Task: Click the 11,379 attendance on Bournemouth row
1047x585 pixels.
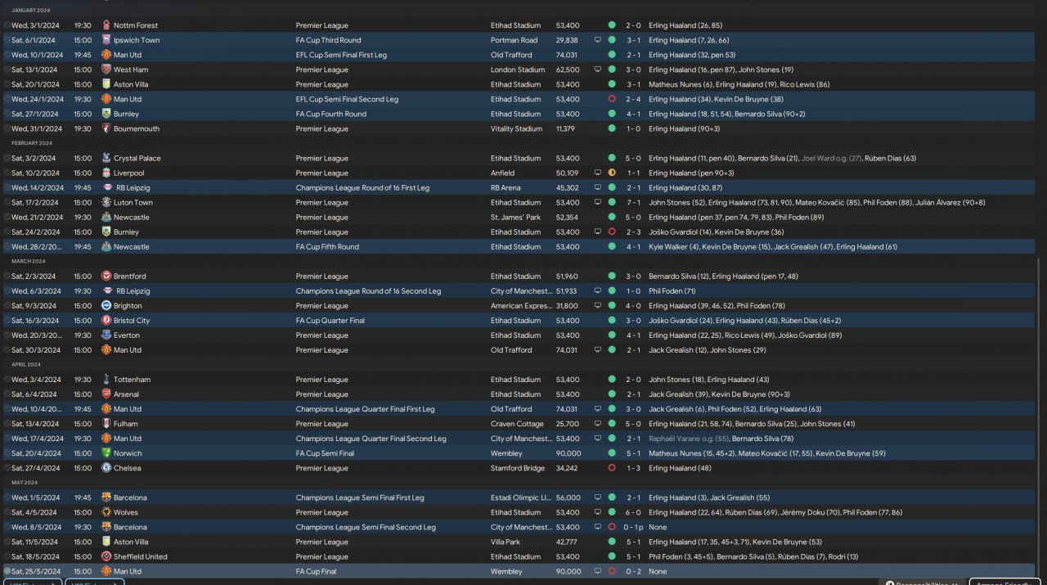Action: (x=567, y=128)
